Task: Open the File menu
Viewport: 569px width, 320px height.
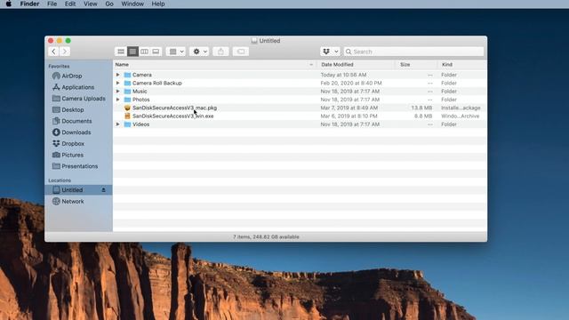Action: coord(52,4)
